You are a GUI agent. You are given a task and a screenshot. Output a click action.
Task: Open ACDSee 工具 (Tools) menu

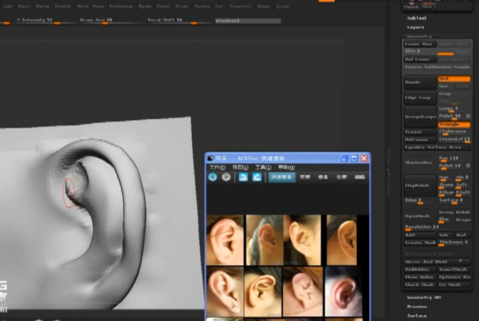(x=263, y=167)
